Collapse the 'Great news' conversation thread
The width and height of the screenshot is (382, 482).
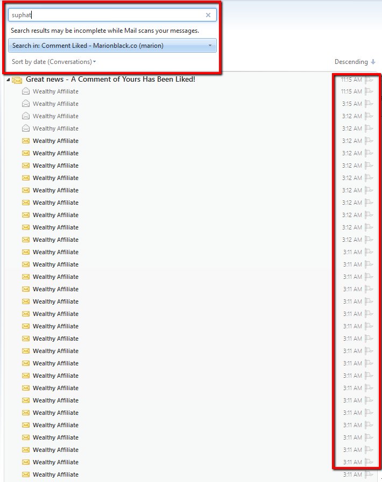coord(8,80)
